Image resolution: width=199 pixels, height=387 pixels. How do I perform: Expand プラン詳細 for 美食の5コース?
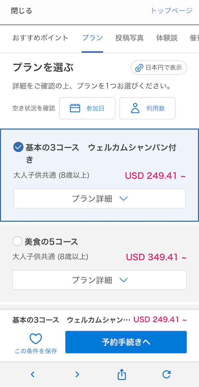tap(99, 280)
